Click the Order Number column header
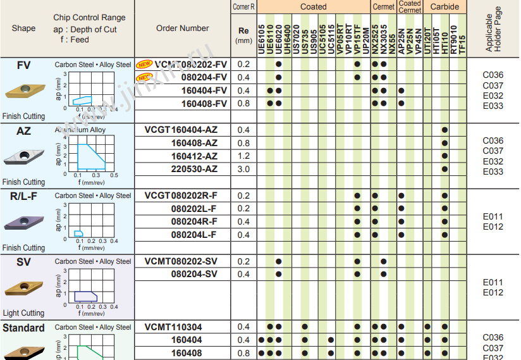Viewport: 521px width, 360px height. click(x=183, y=28)
